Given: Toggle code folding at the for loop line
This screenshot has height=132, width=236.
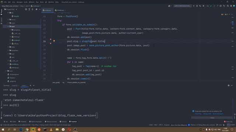Looking at the screenshot, I should (x=52, y=62).
